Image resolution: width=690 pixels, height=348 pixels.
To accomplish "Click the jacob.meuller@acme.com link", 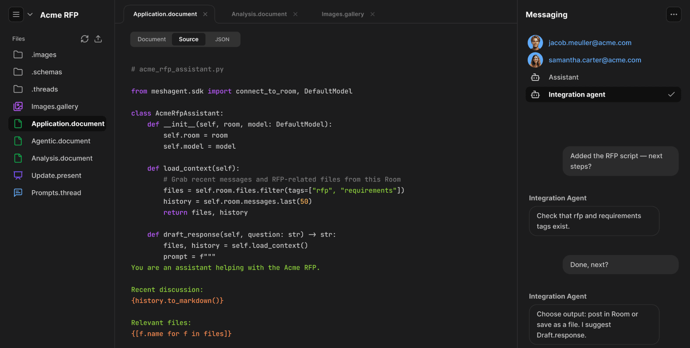I will click(590, 43).
